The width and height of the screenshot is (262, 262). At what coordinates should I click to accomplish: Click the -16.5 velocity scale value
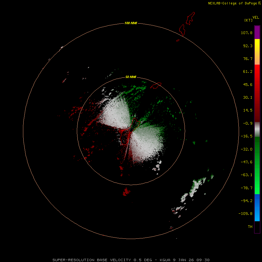click(247, 136)
